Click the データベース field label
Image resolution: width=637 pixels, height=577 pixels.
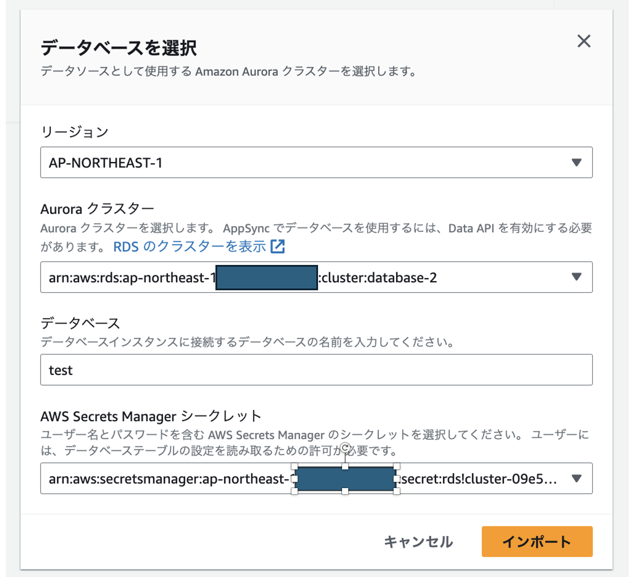(80, 323)
